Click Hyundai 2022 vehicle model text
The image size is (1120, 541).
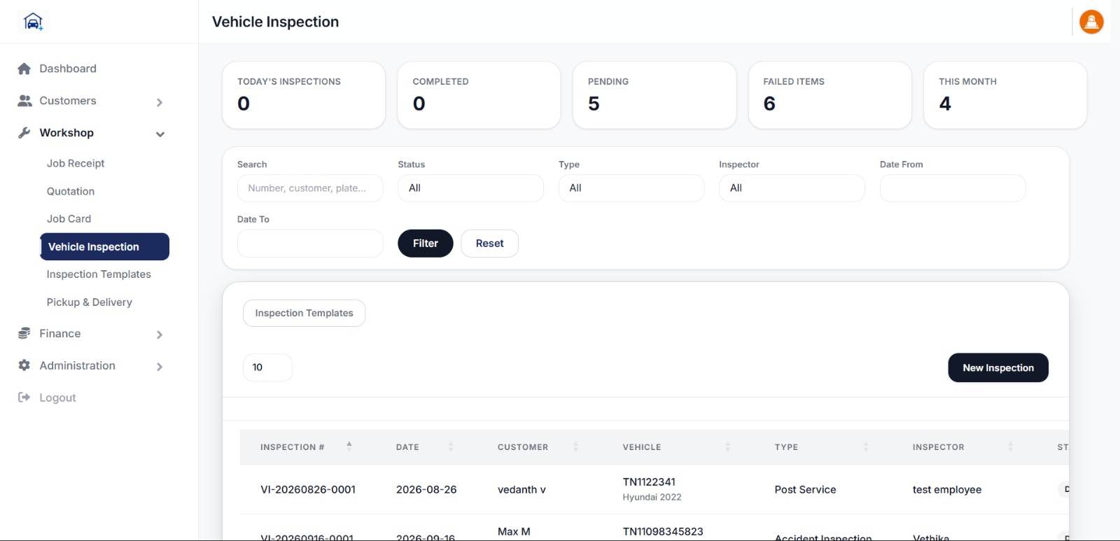click(x=652, y=497)
